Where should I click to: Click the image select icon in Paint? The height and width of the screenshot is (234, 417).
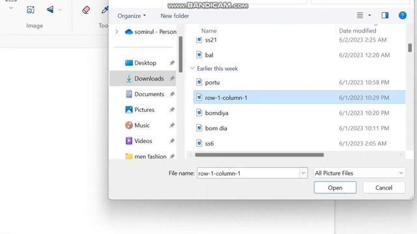[31, 10]
